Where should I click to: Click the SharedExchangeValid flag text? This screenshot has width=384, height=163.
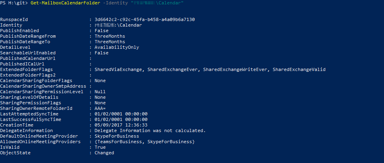[x=299, y=69]
